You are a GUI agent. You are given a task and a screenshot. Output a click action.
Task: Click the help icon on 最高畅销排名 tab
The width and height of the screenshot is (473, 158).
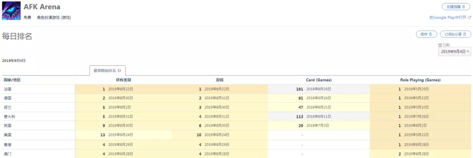point(120,71)
